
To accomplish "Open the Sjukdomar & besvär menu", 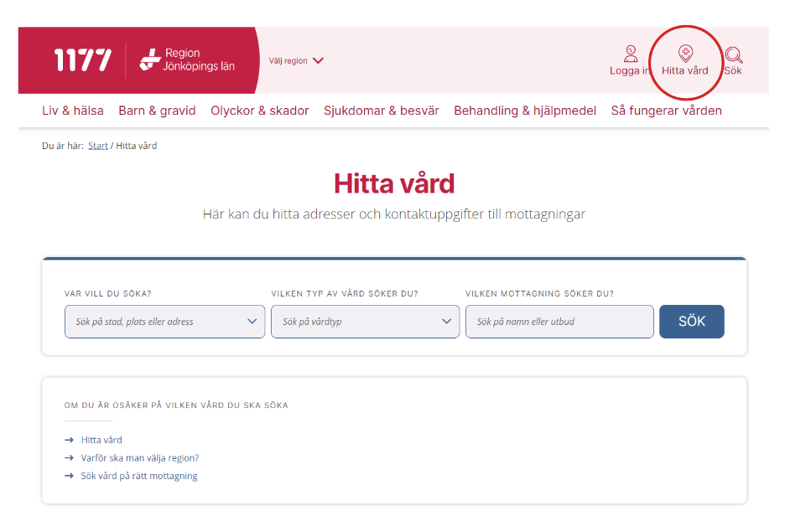I will tap(381, 111).
